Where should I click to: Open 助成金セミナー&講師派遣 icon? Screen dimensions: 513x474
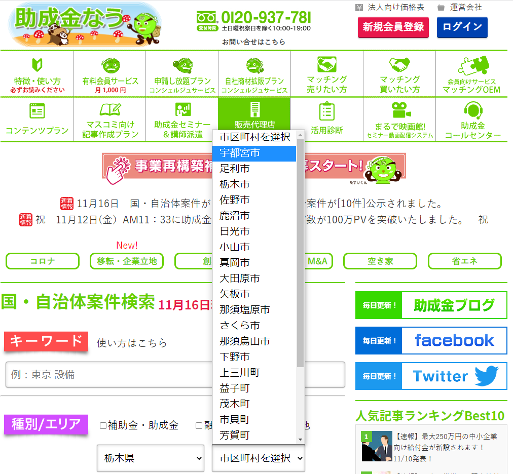pos(182,110)
